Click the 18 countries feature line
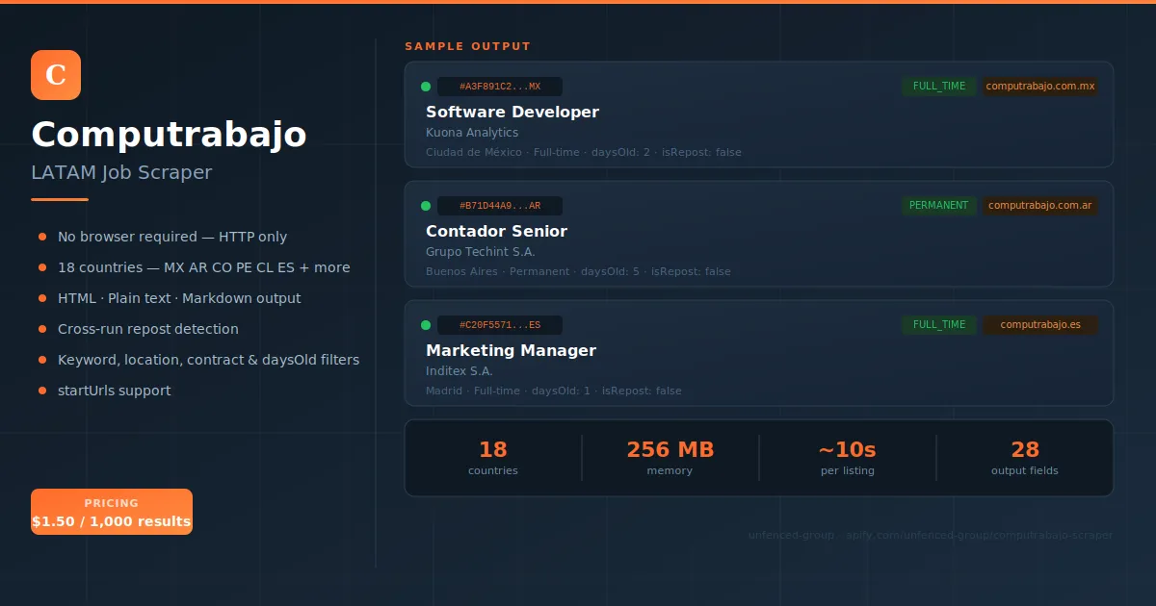 204,267
